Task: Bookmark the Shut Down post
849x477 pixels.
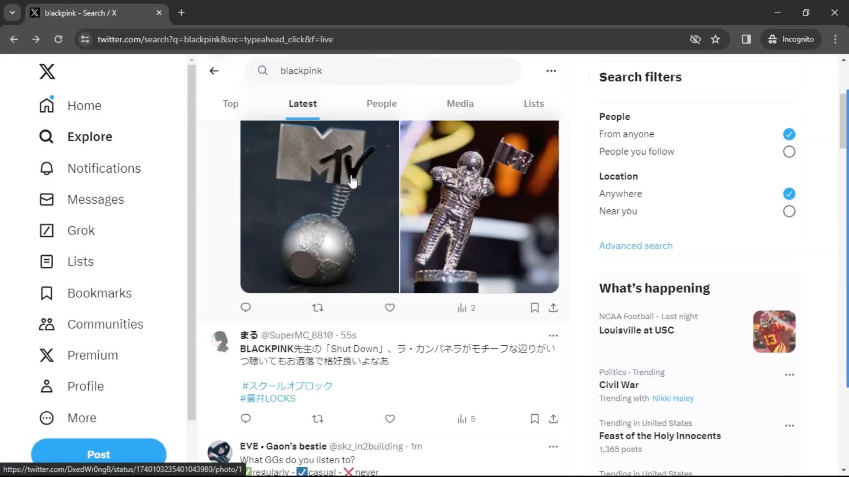Action: (534, 419)
